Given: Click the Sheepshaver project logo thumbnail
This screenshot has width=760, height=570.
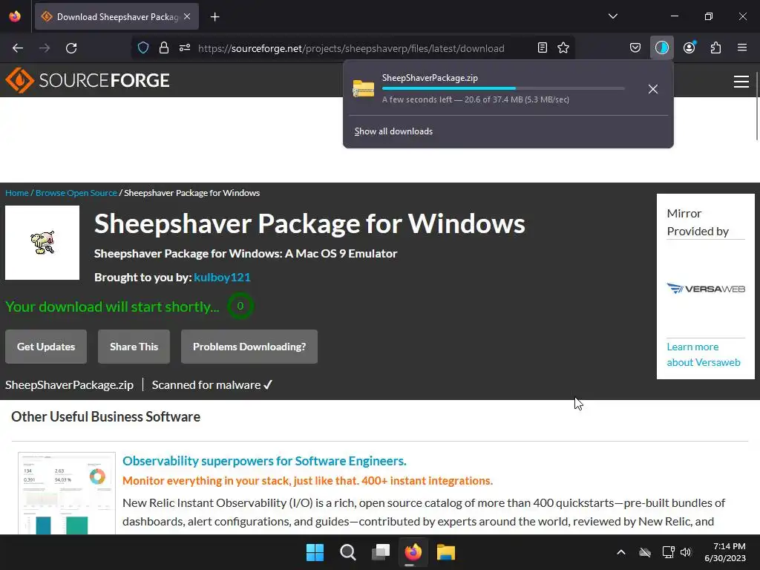Looking at the screenshot, I should point(42,243).
